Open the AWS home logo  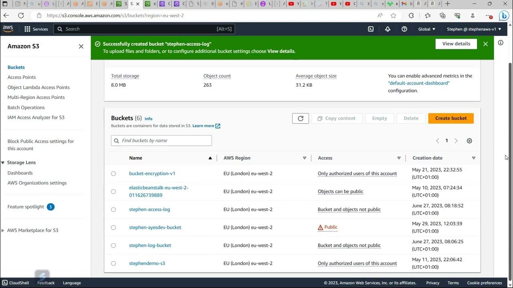pyautogui.click(x=8, y=29)
